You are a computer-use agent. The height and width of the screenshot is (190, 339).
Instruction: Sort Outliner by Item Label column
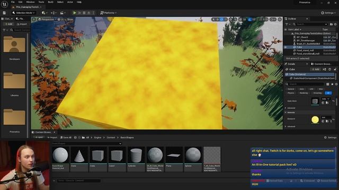tap(295, 30)
